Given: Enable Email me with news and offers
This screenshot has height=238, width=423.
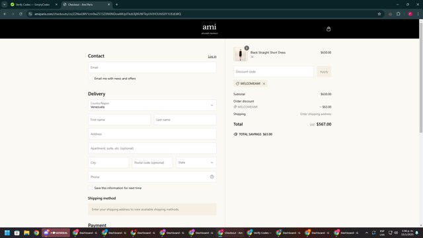Looking at the screenshot, I should (91, 79).
